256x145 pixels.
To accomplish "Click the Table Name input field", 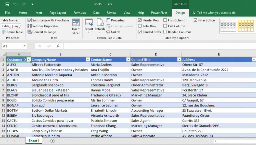I will [11, 26].
